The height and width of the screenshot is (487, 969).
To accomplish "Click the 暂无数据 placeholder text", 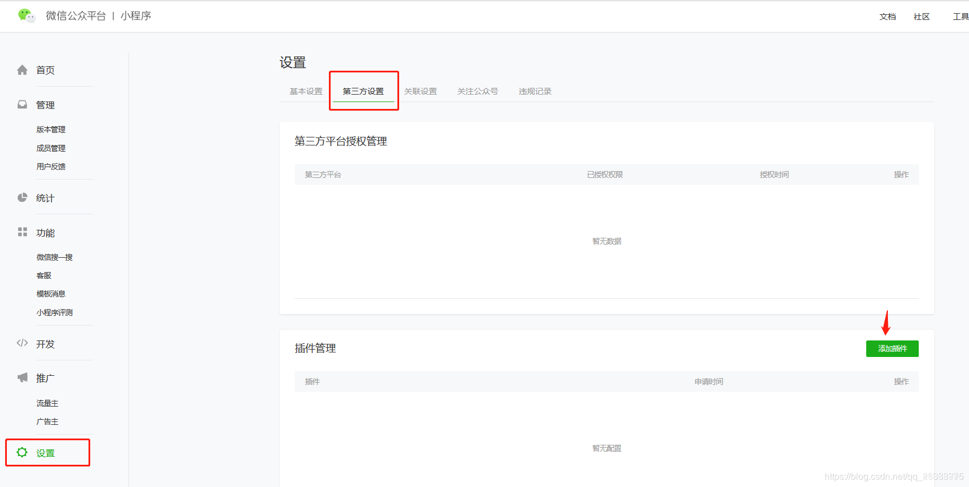I will [x=606, y=241].
